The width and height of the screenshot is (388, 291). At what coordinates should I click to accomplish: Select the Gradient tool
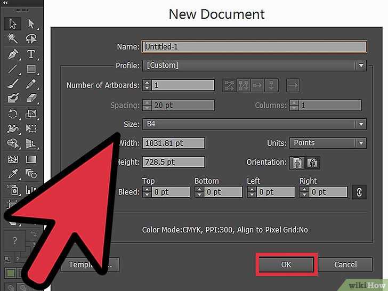[31, 159]
